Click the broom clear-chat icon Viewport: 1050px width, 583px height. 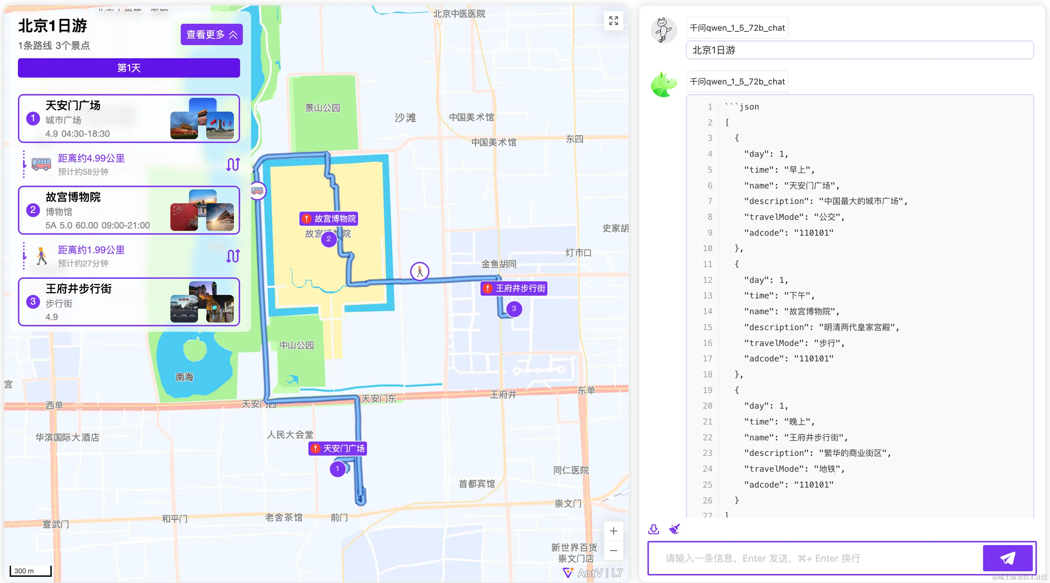coord(674,529)
